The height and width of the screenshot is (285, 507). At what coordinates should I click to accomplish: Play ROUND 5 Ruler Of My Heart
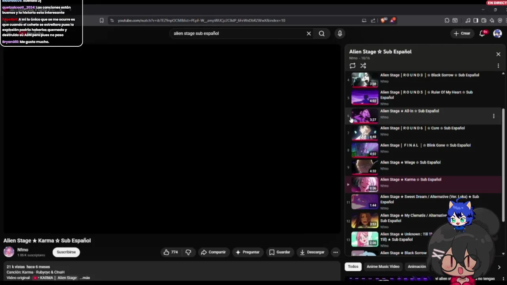click(x=424, y=97)
